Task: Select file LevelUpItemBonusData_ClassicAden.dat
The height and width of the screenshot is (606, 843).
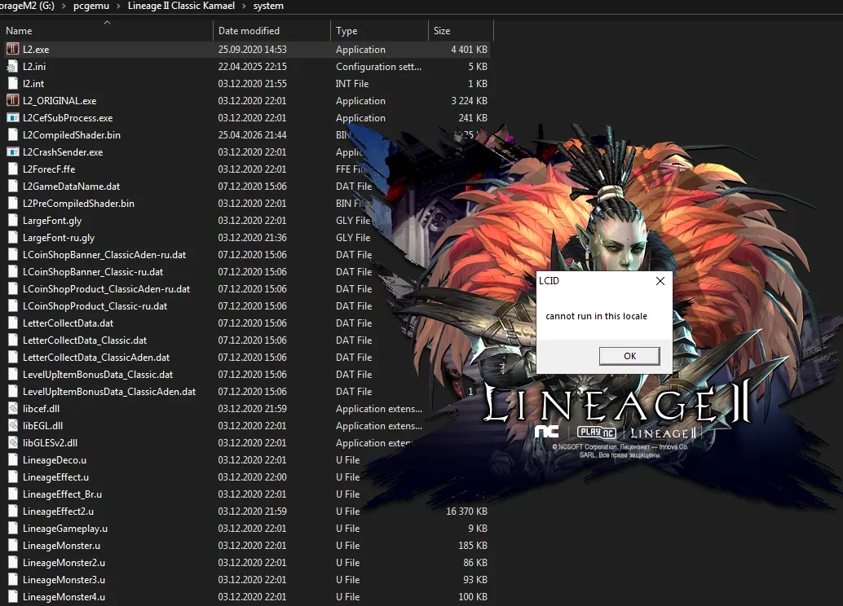Action: click(x=109, y=392)
